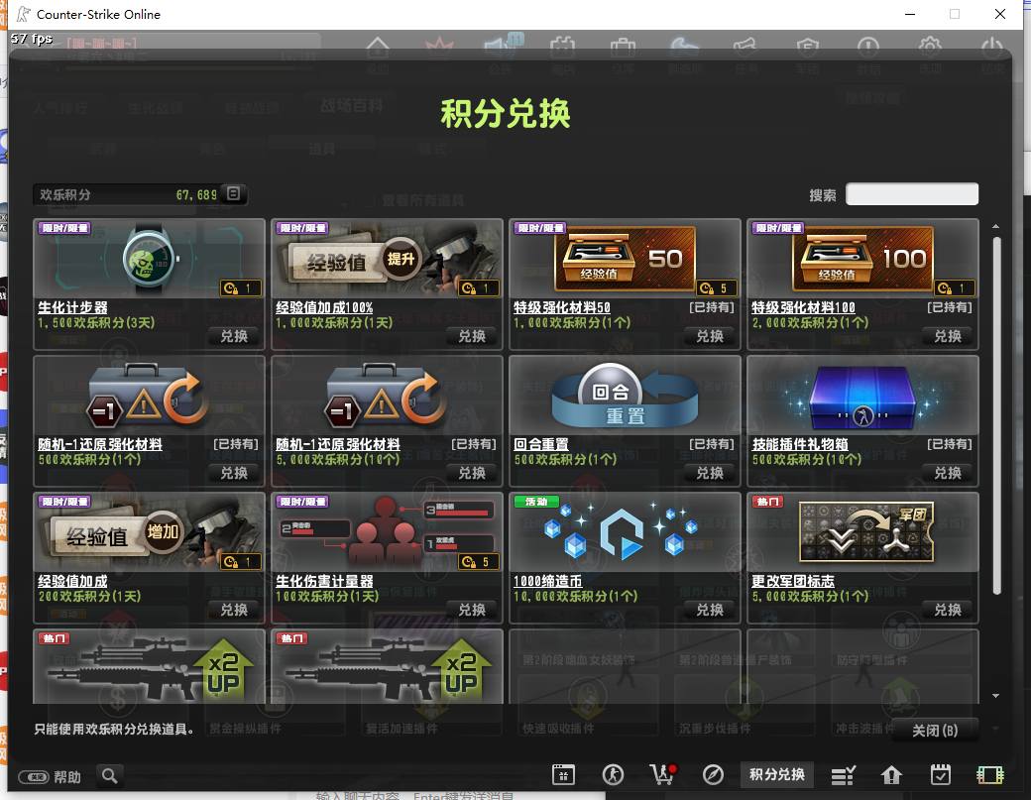Open the calendar checkmark icon in bottom toolbar
1031x800 pixels.
pyautogui.click(x=940, y=775)
